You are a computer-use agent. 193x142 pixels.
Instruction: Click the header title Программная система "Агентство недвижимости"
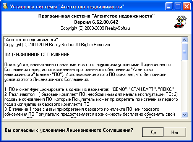[x=96, y=16]
